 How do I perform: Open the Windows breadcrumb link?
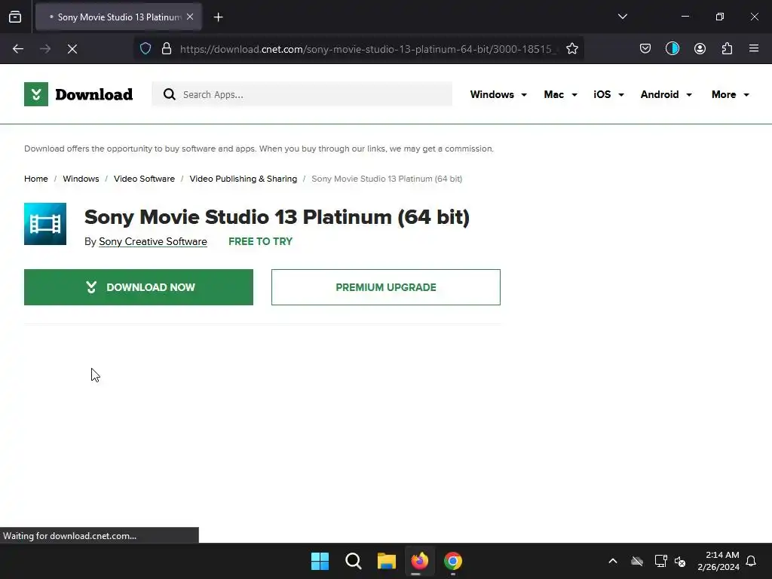tap(81, 179)
